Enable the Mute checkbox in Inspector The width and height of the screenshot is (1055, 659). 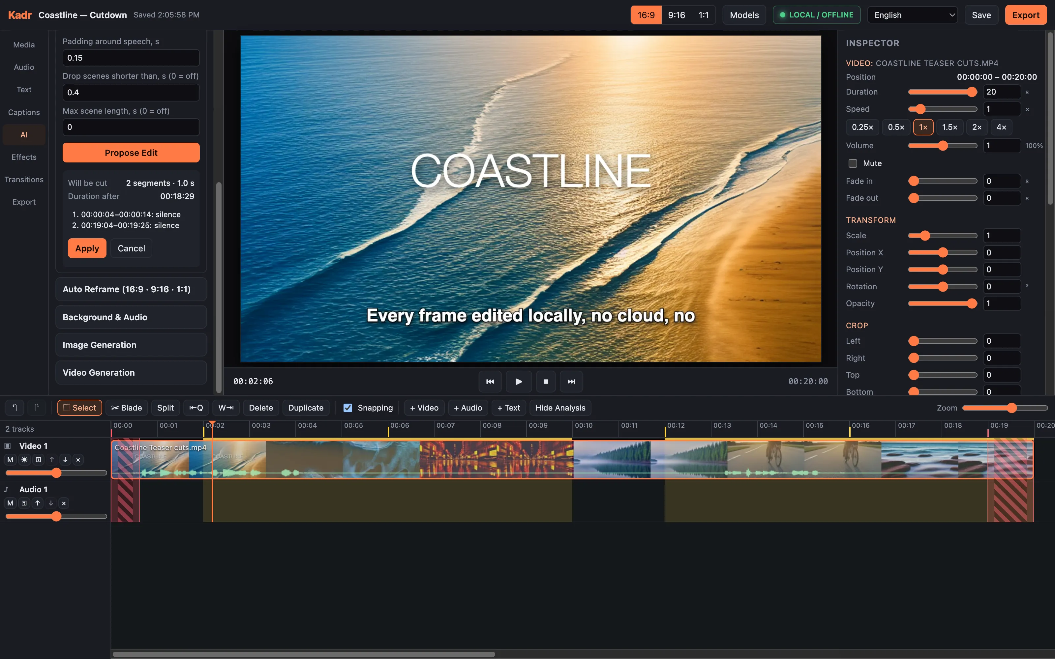(x=853, y=163)
